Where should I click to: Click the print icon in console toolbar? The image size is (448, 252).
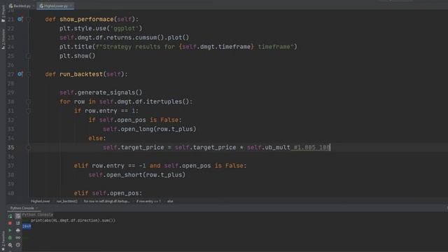18,230
